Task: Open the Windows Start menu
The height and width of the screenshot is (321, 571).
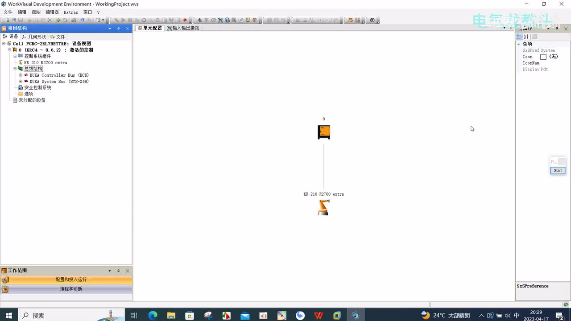Action: coord(8,315)
